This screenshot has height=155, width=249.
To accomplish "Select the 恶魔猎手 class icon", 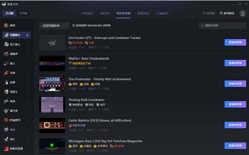I will click(6, 35).
